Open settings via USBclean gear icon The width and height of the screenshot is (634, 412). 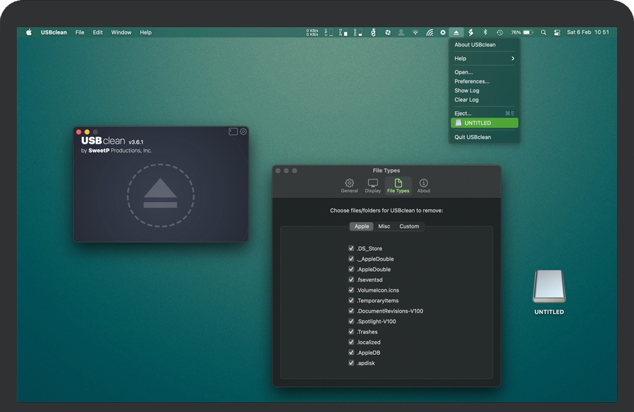coord(243,132)
